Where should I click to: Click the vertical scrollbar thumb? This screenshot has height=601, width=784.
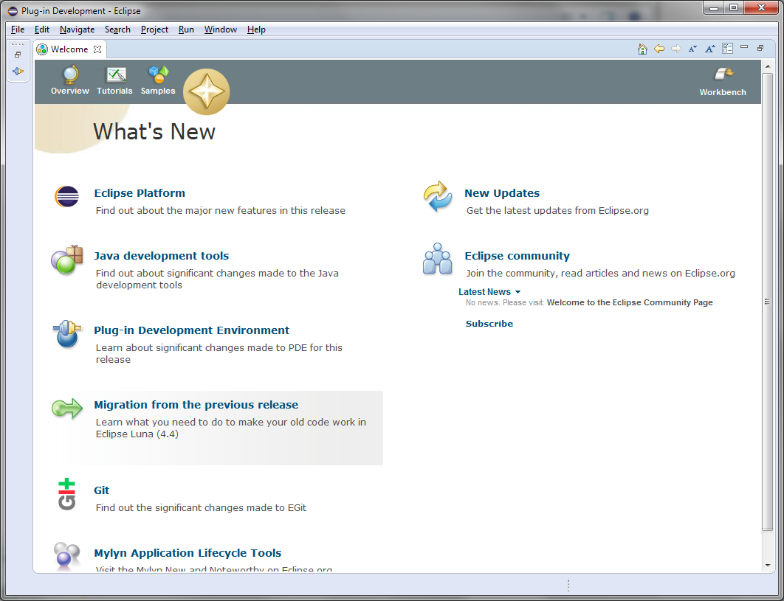[x=766, y=302]
